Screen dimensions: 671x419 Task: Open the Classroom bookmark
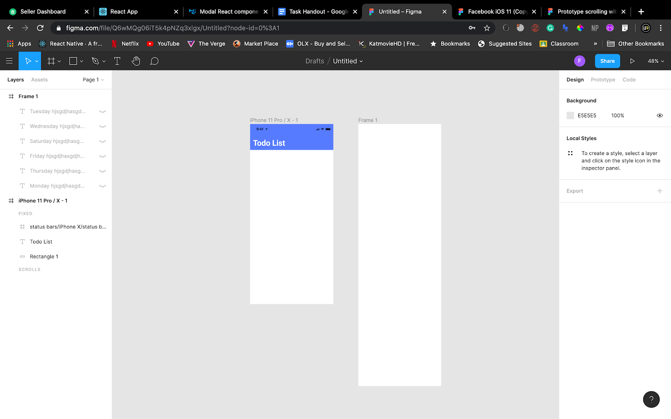559,44
